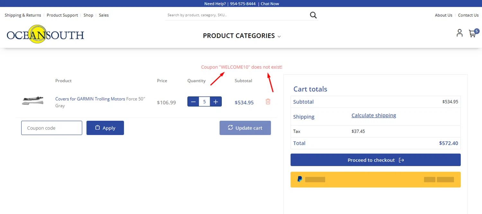482x214 pixels.
Task: Click the WELCOME10 coupon error message
Action: pyautogui.click(x=242, y=67)
